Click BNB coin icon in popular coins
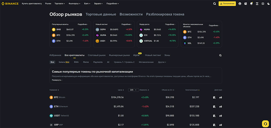Viewport: 271px width, 128px height. pos(54,29)
